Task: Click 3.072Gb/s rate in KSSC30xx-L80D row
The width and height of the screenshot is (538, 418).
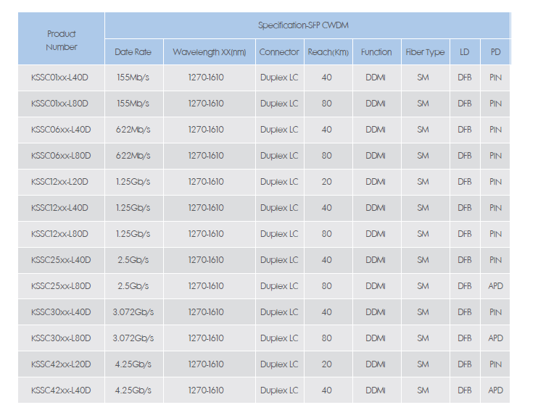Action: point(133,338)
